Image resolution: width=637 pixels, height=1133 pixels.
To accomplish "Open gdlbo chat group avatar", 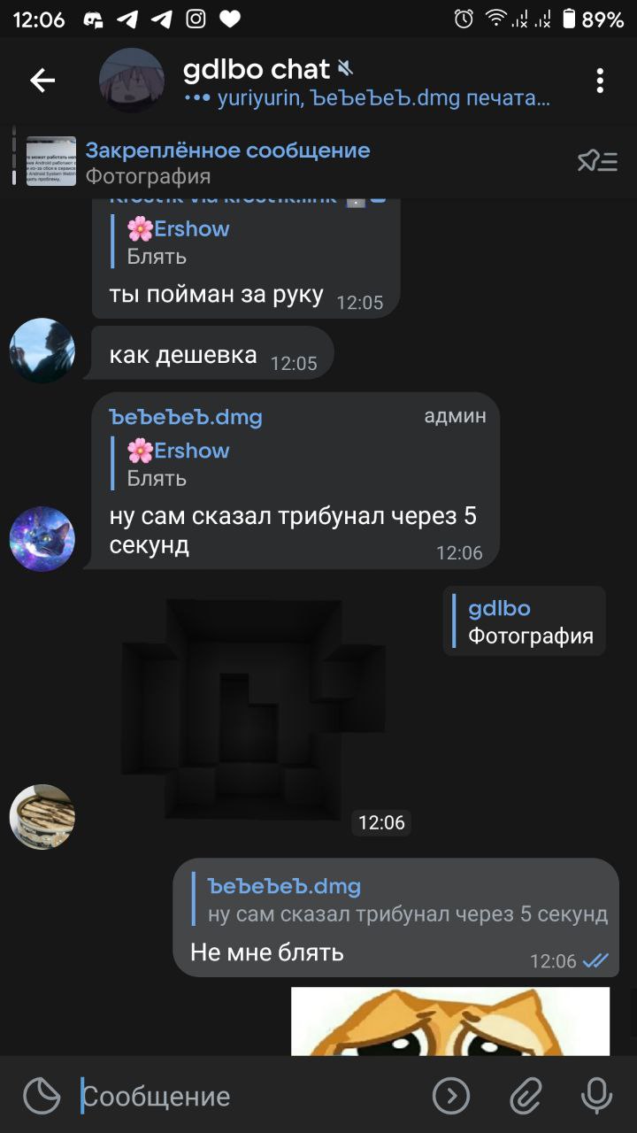I will pos(132,81).
